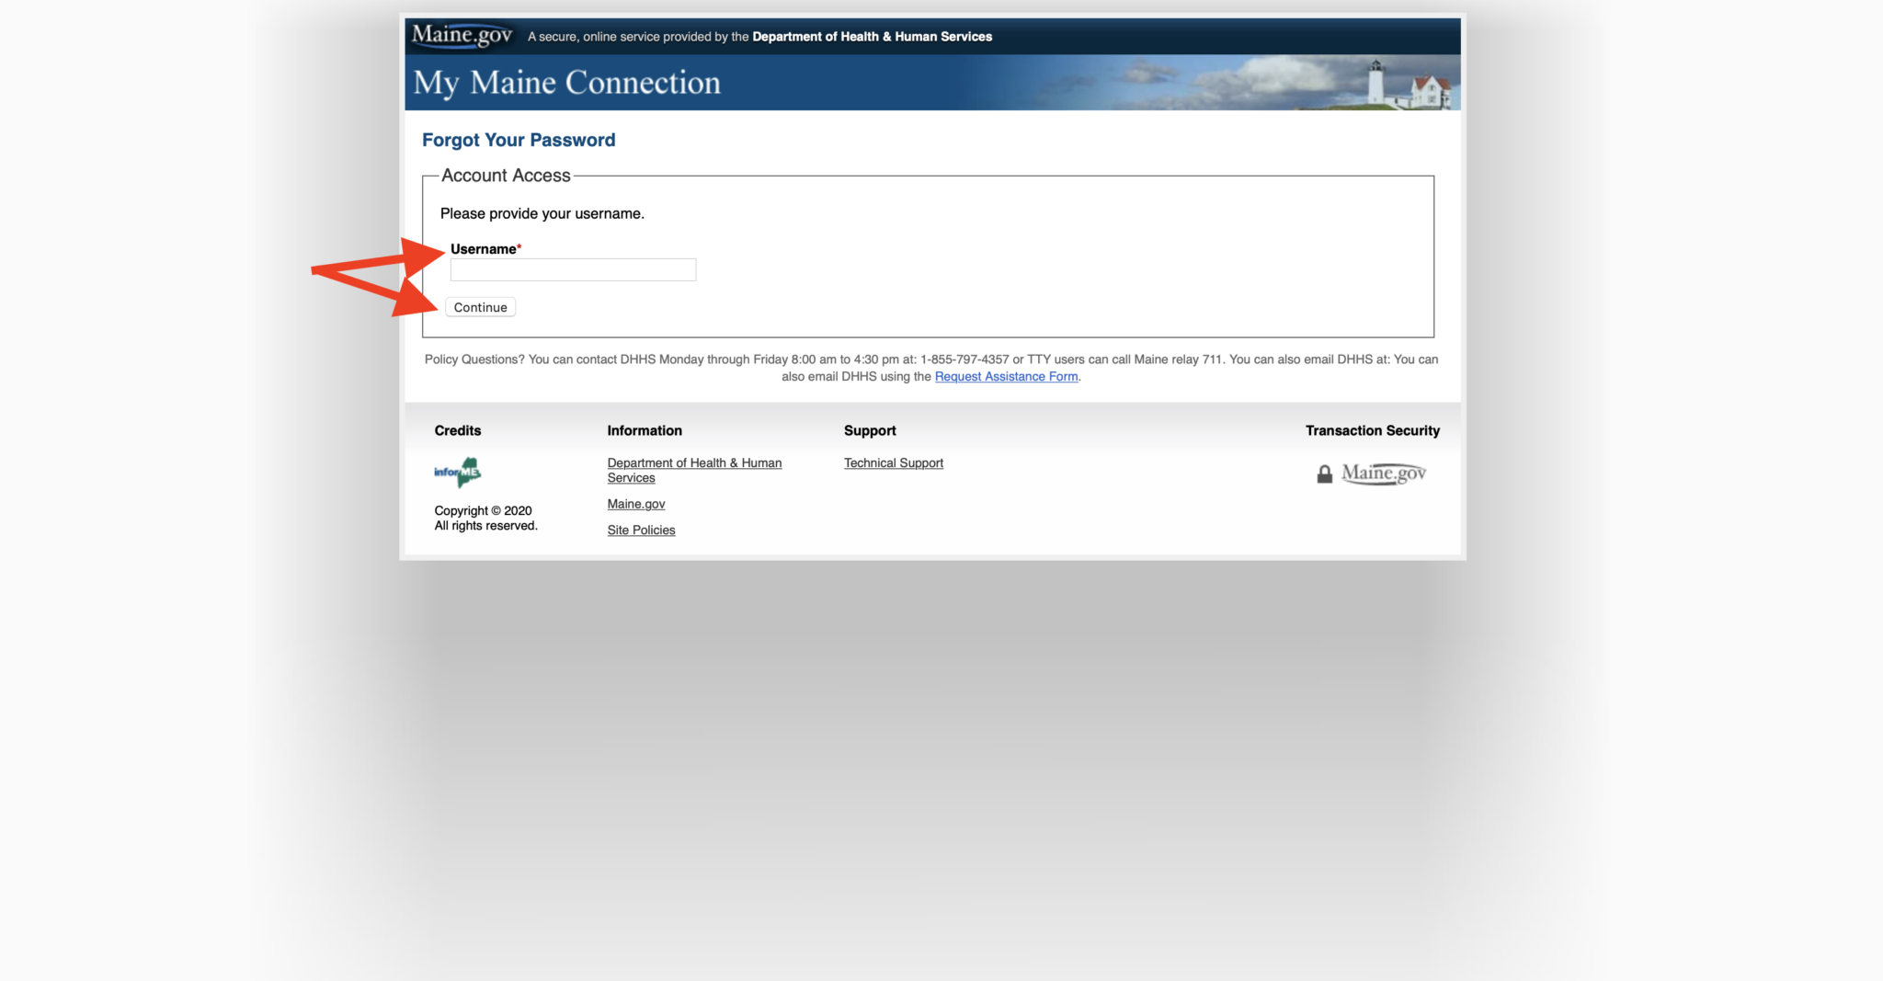Open the Technical Support link
Viewport: 1883px width, 981px height.
[893, 462]
